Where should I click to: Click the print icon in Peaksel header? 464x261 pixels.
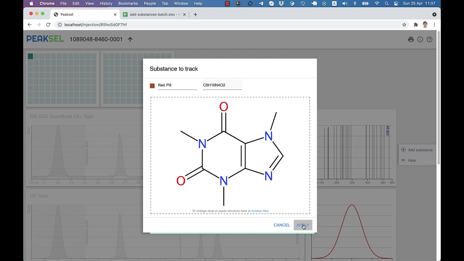411,40
